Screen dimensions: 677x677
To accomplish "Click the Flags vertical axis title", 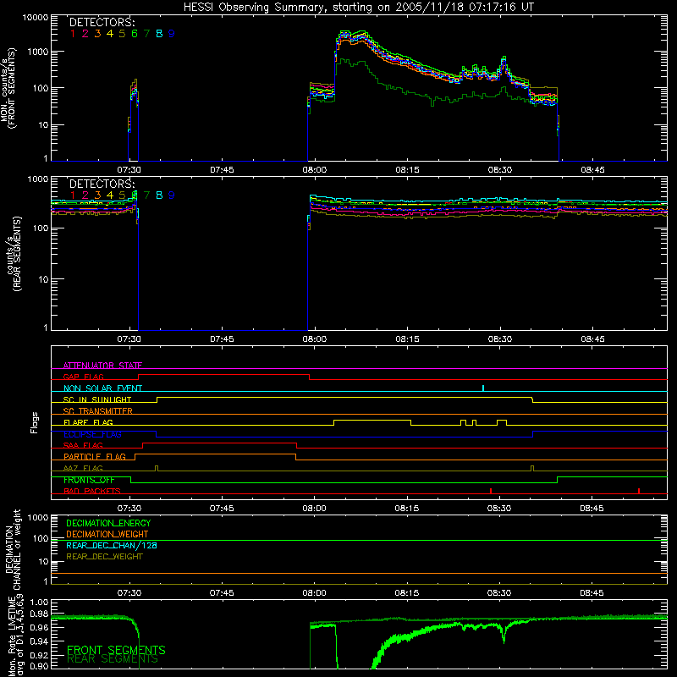I will pyautogui.click(x=35, y=422).
